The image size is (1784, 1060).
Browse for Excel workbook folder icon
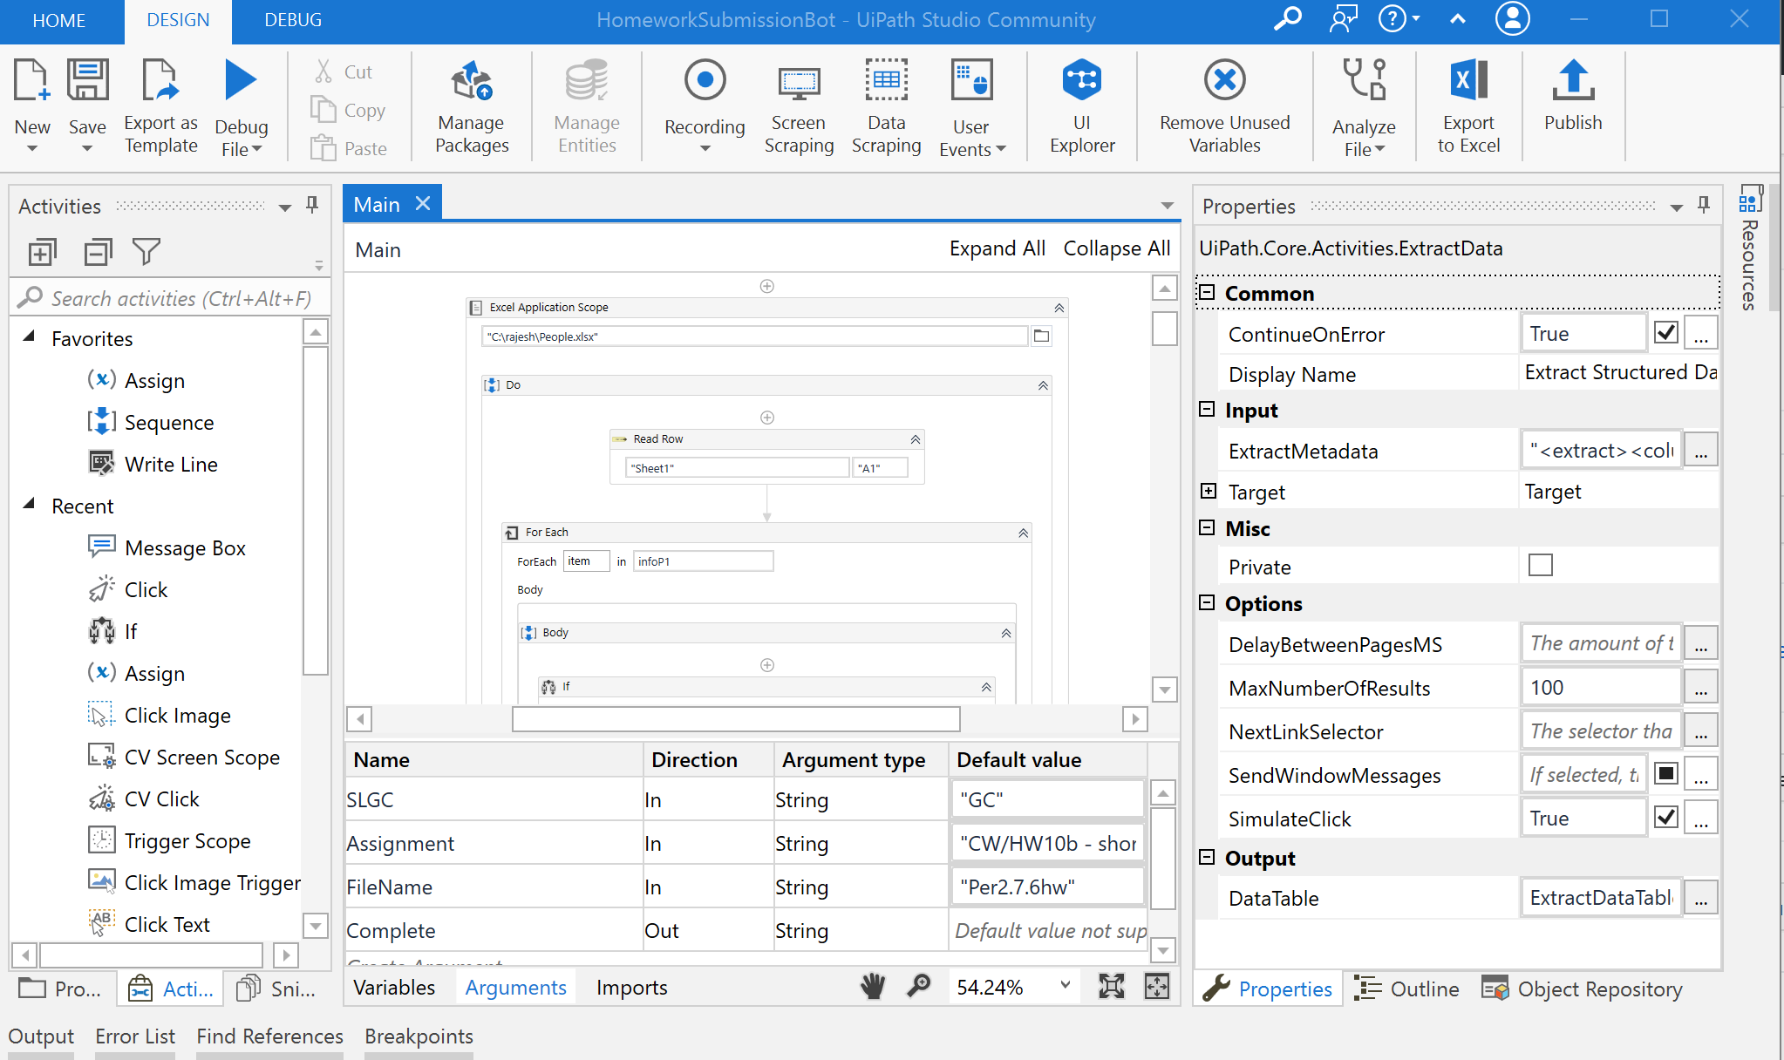point(1041,336)
